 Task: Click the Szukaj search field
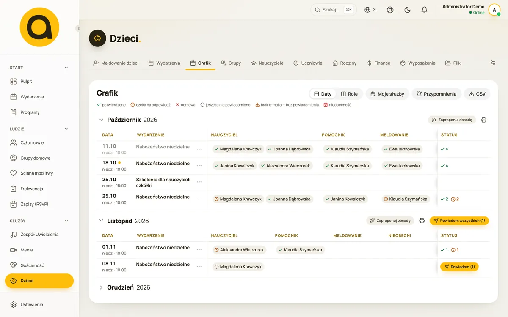click(334, 10)
